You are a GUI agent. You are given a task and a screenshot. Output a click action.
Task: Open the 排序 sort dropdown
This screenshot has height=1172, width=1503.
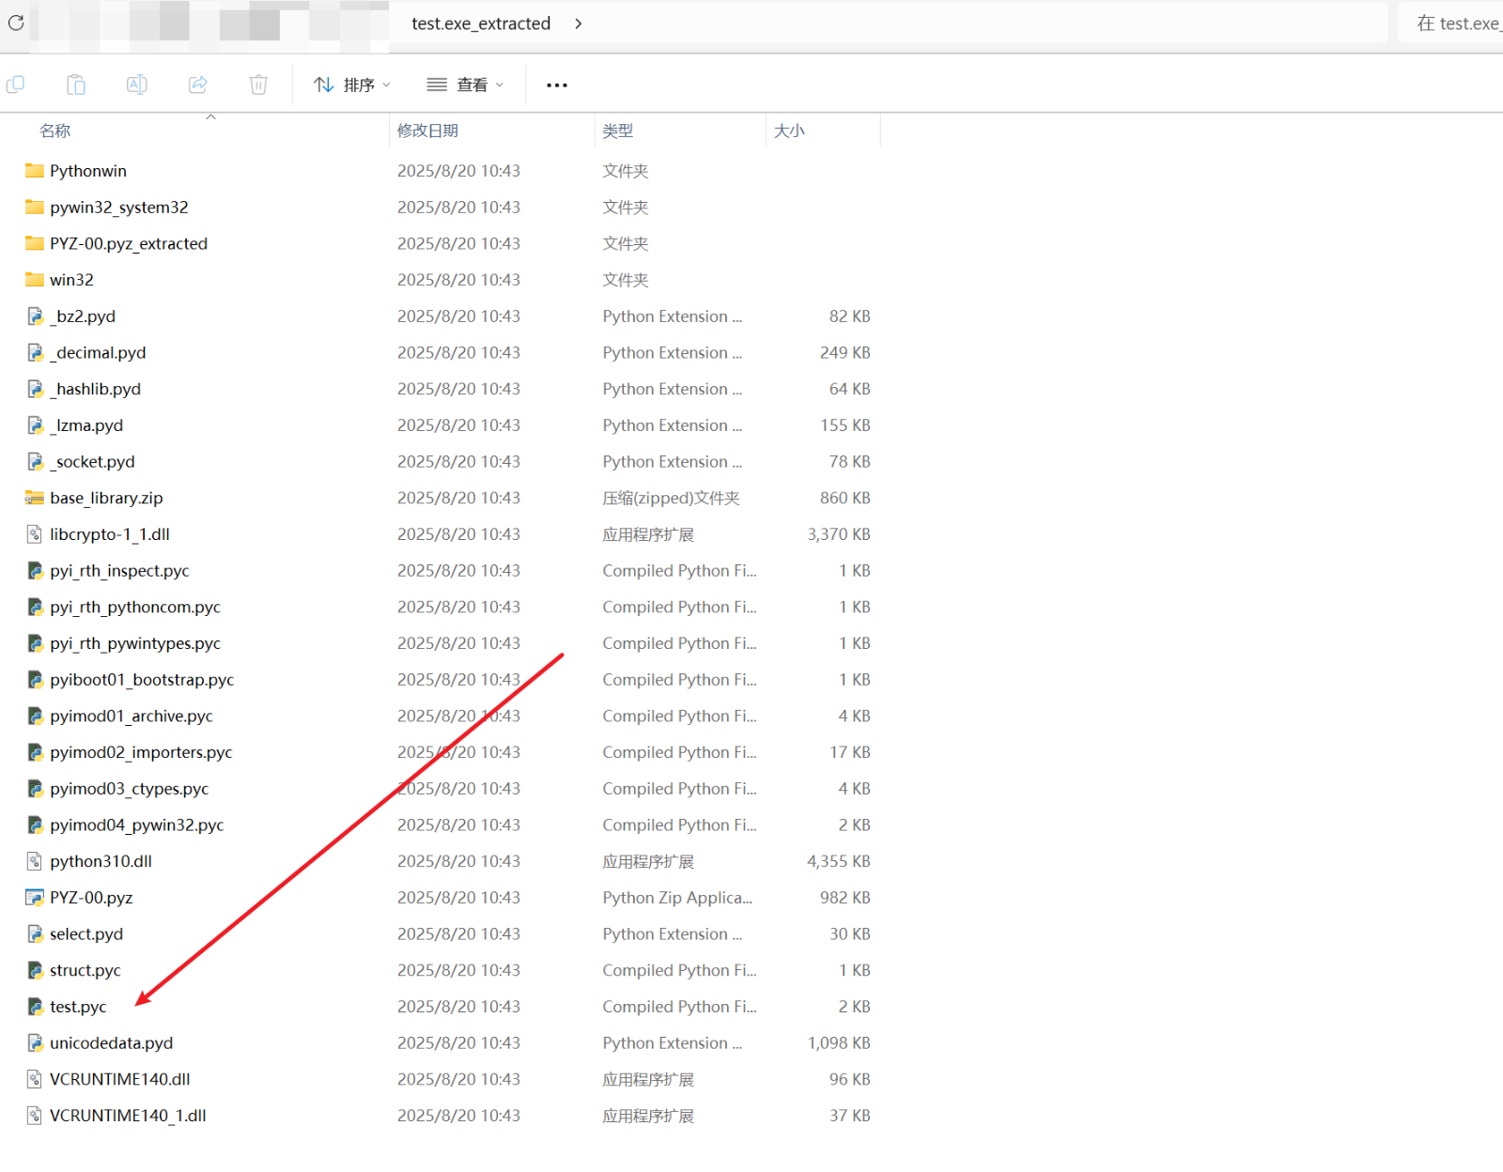click(351, 85)
